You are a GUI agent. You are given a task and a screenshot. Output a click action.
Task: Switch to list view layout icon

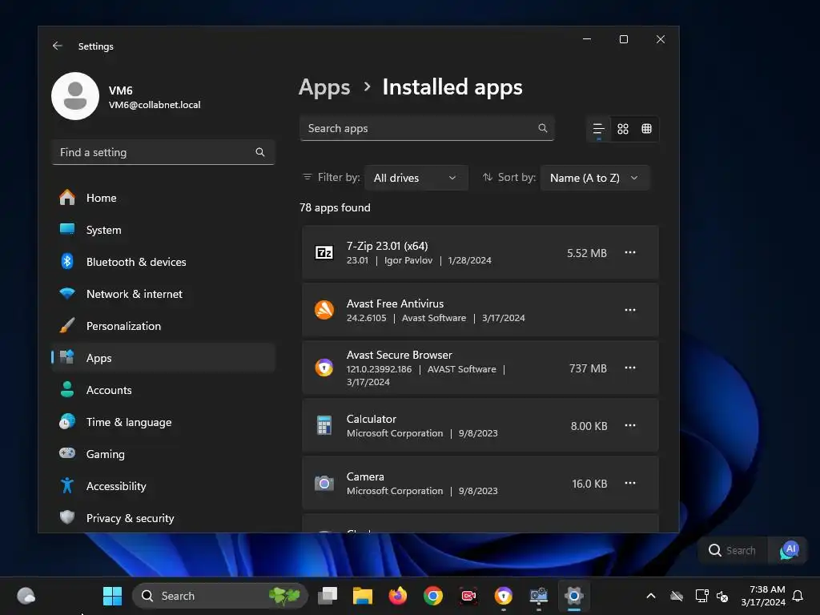coord(599,129)
